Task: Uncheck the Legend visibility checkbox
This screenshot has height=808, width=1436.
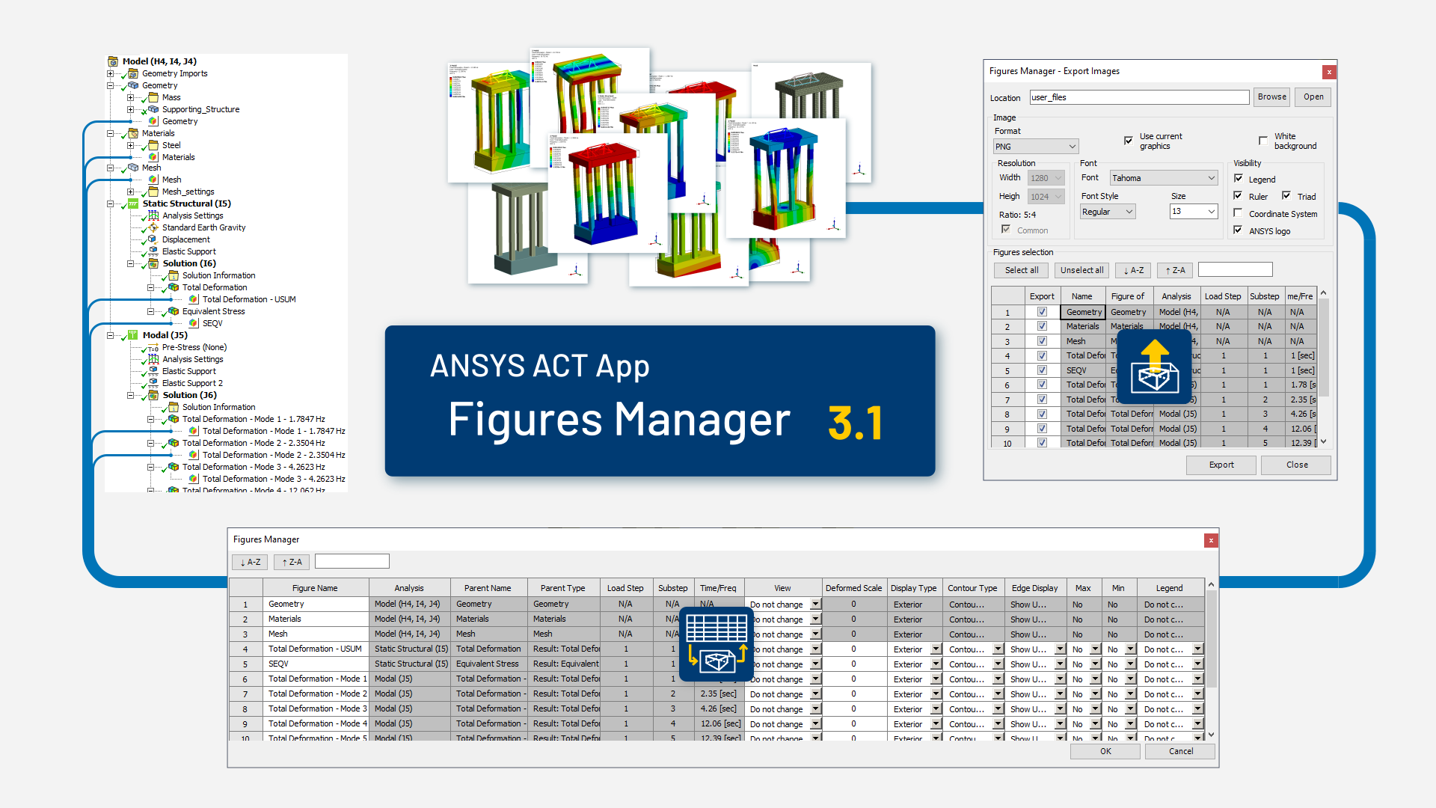Action: pos(1239,179)
